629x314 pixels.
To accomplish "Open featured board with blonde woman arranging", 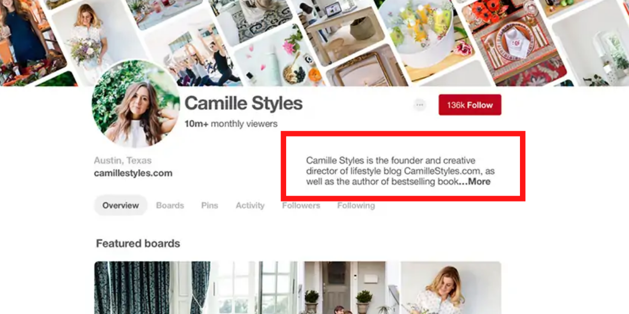I will click(x=451, y=287).
